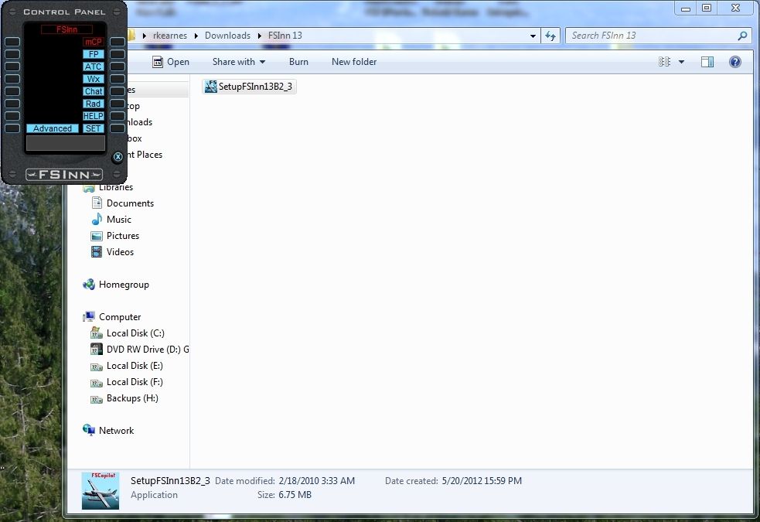Viewport: 760px width, 522px height.
Task: Open the mCP page in the FSInn panel
Action: tap(93, 42)
